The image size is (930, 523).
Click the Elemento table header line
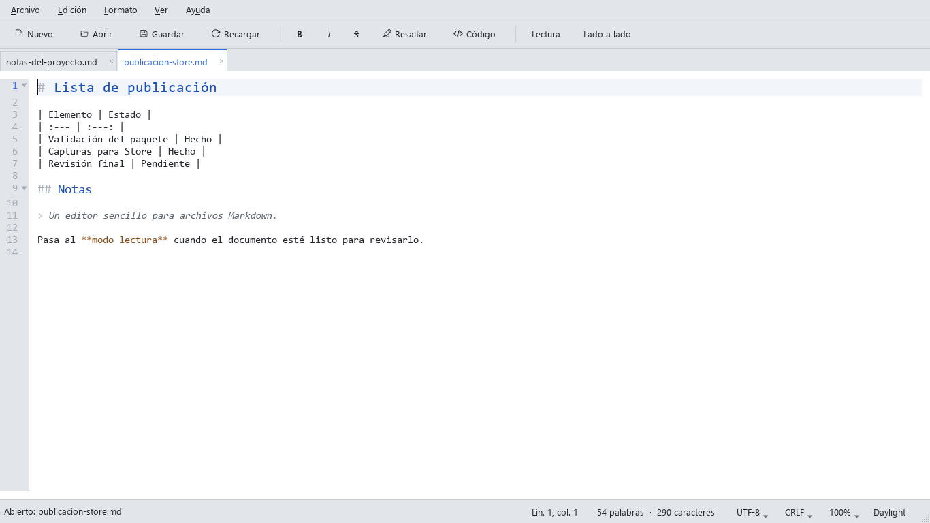point(95,114)
